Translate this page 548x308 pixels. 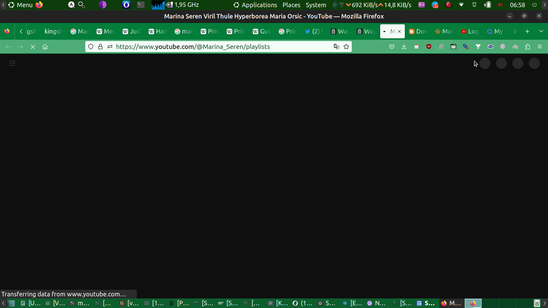(x=337, y=47)
